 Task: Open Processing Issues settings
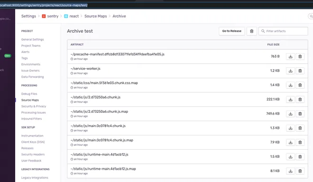click(34, 112)
